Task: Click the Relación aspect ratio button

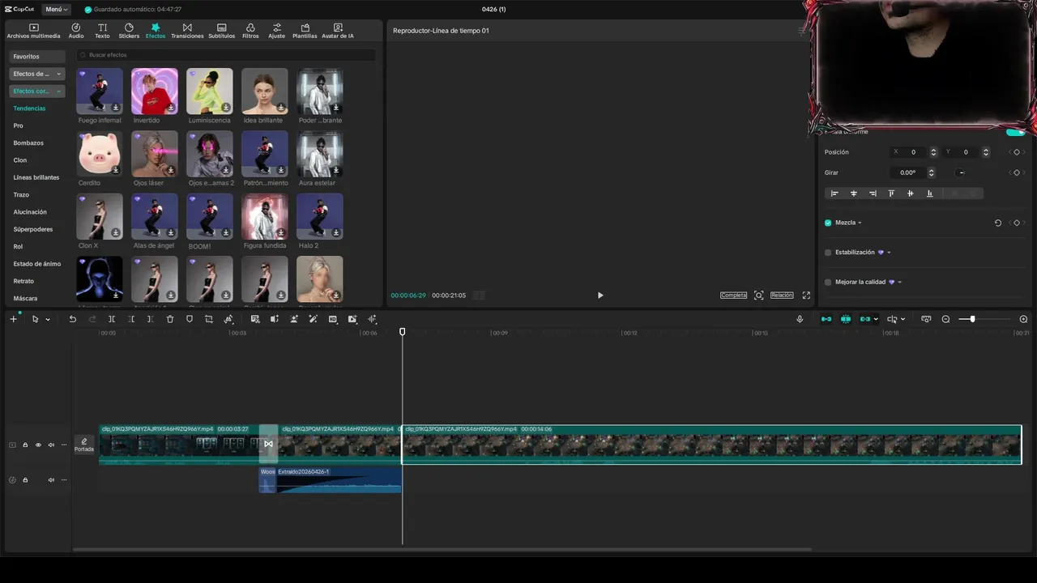Action: (x=782, y=296)
